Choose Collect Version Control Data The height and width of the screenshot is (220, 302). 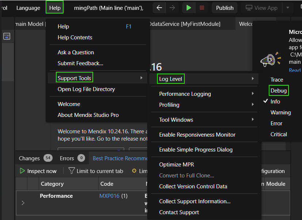193,186
